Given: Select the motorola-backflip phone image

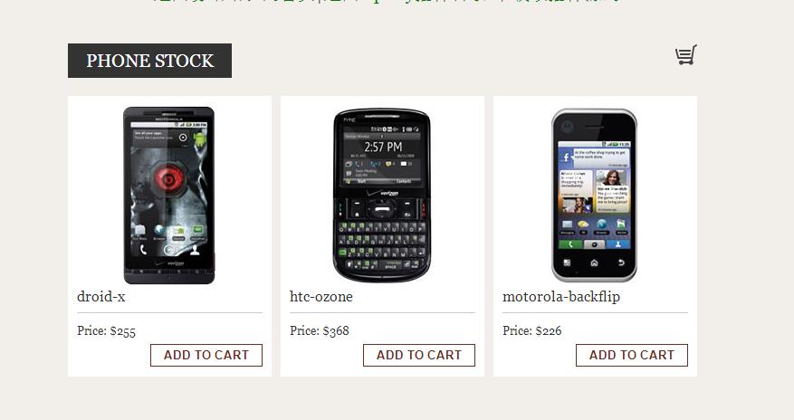Looking at the screenshot, I should click(595, 196).
